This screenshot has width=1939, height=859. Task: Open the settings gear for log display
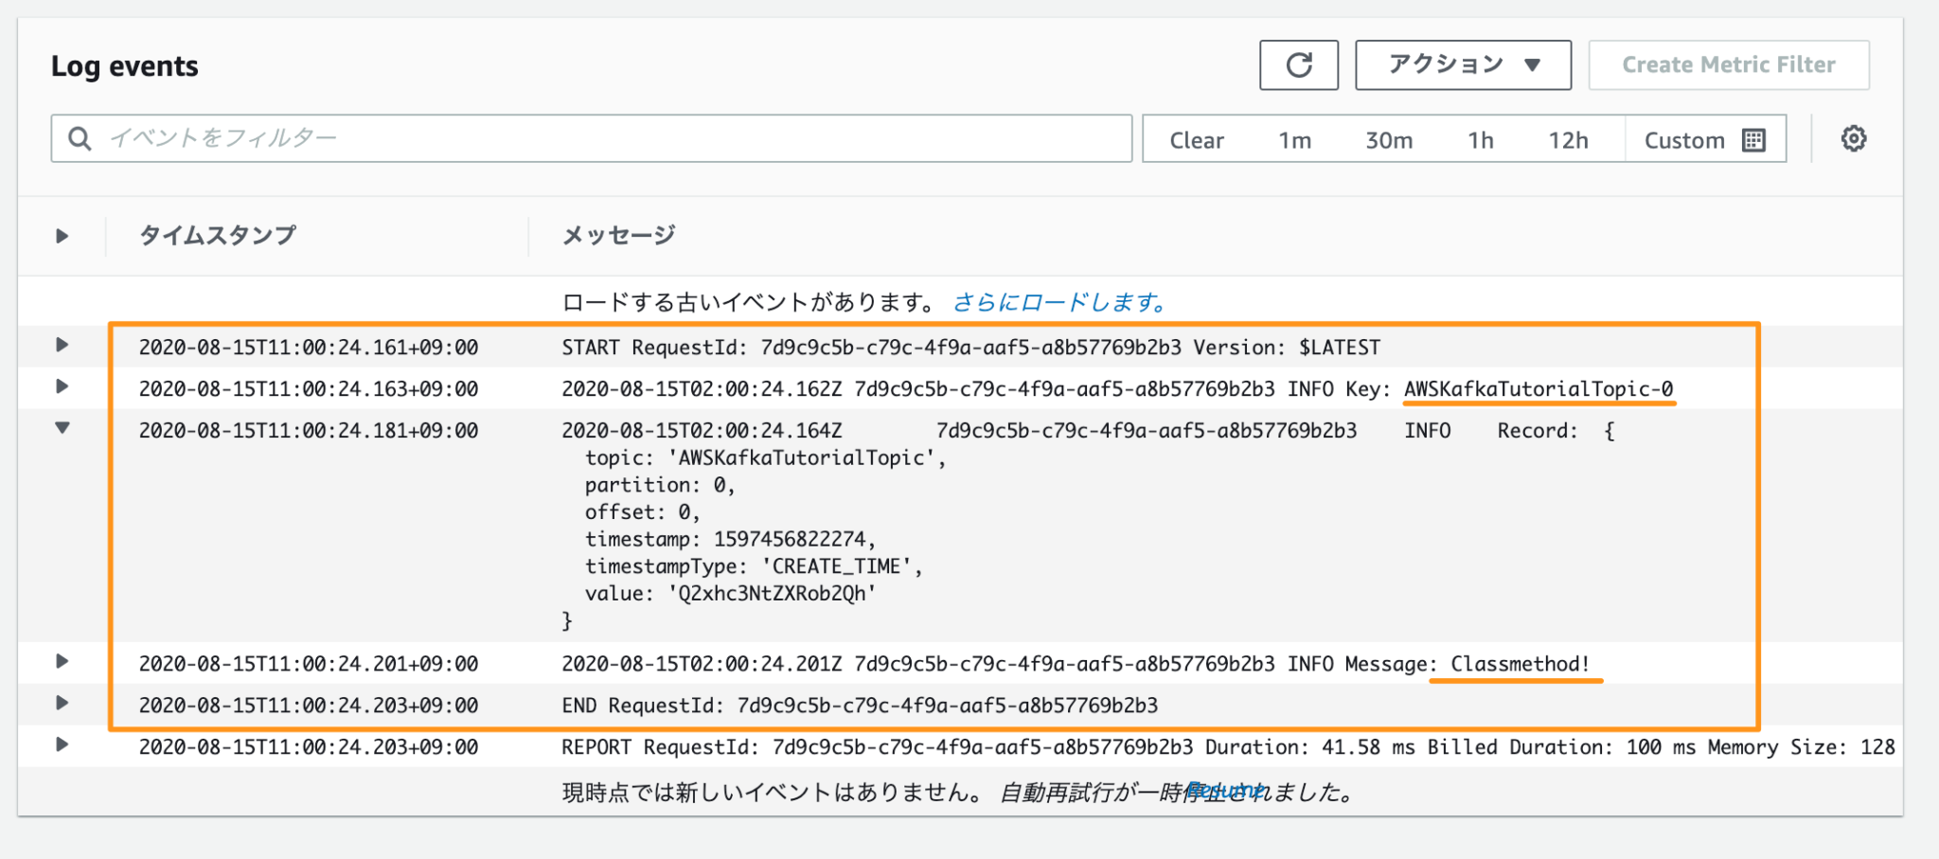(x=1853, y=138)
